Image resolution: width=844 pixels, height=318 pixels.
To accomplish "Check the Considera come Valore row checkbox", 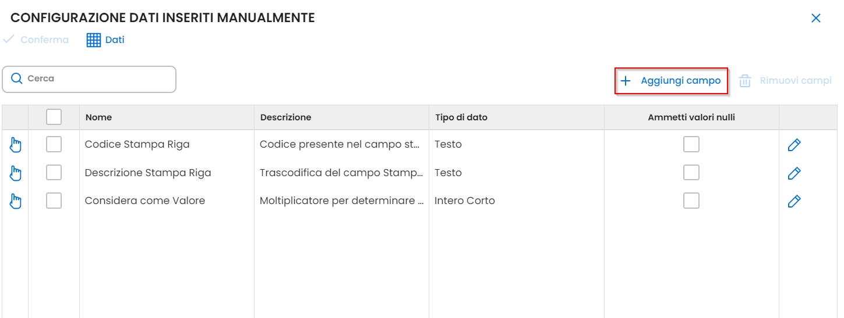I will click(x=54, y=201).
